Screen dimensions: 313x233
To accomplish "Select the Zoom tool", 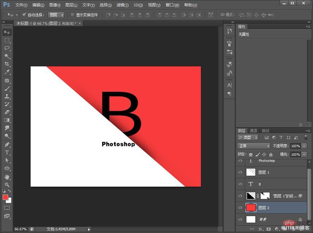I will point(7,185).
